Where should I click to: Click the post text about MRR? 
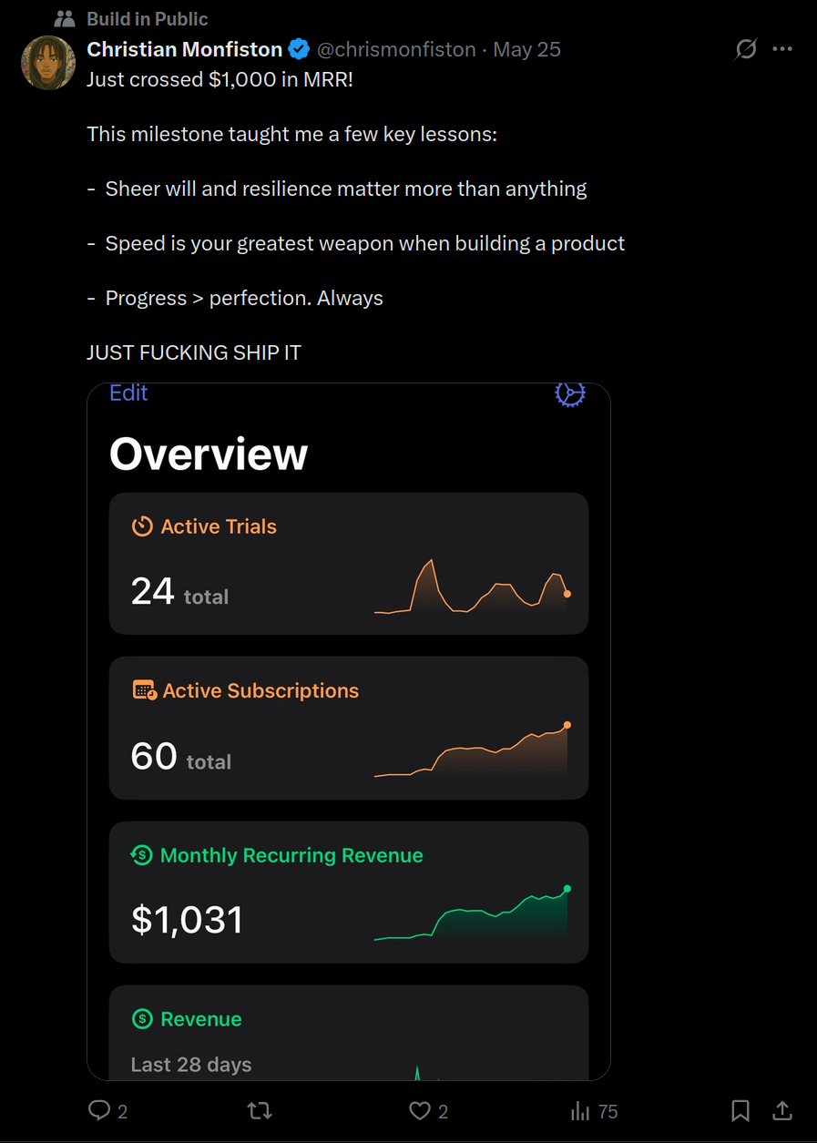pyautogui.click(x=220, y=79)
